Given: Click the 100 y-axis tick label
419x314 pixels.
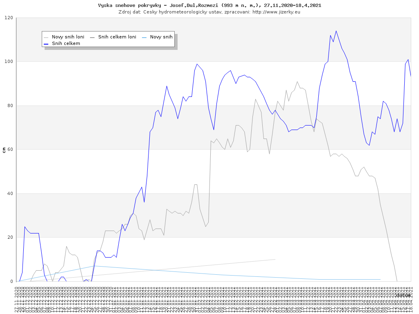Looking at the screenshot, I should pyautogui.click(x=9, y=62).
